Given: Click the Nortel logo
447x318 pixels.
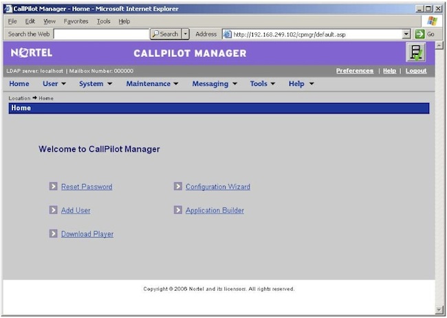Looking at the screenshot, I should pos(32,53).
